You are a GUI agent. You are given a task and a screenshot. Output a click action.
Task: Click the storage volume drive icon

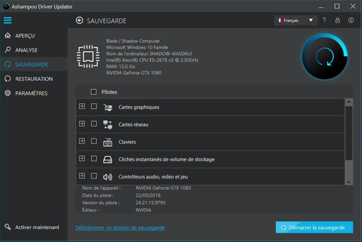point(108,159)
